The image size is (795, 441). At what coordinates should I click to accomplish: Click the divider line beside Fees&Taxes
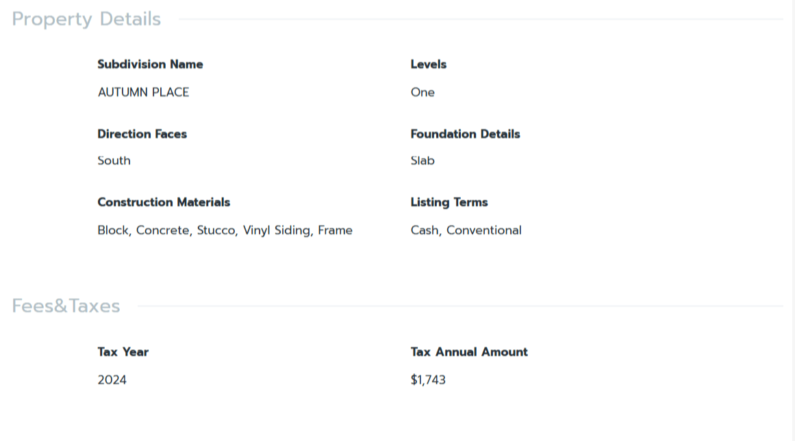point(459,306)
